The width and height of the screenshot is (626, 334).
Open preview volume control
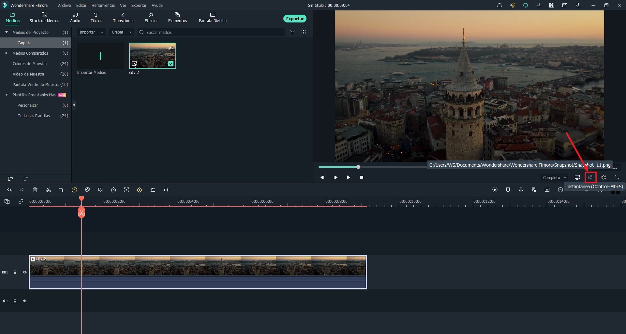(x=604, y=177)
